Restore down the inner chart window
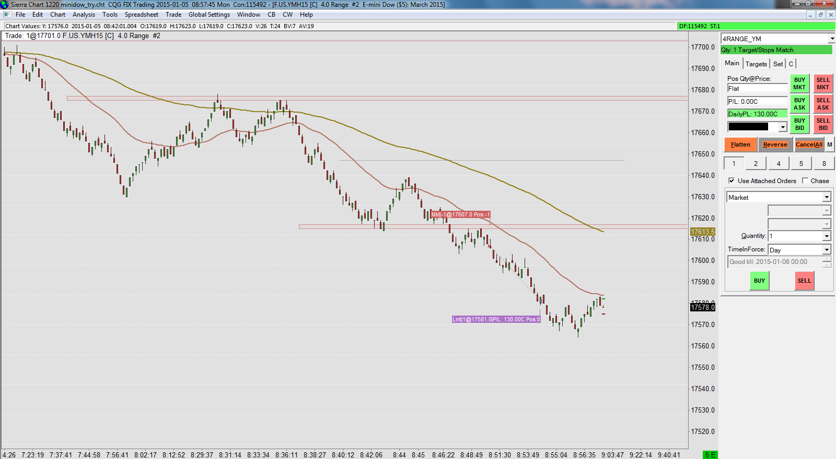Image resolution: width=836 pixels, height=459 pixels. (820, 15)
